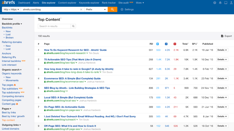Screen dimensions: 234x131
Task: Open Content explorer
Action: (67, 3)
